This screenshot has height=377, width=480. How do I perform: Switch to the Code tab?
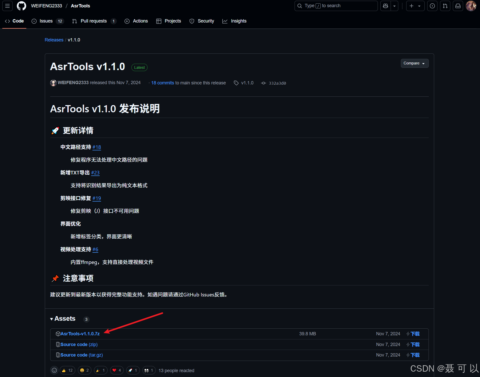coord(14,21)
